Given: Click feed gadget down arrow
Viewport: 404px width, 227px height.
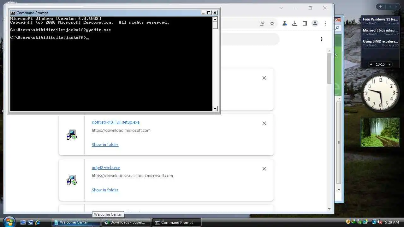Looking at the screenshot, I should [389, 64].
